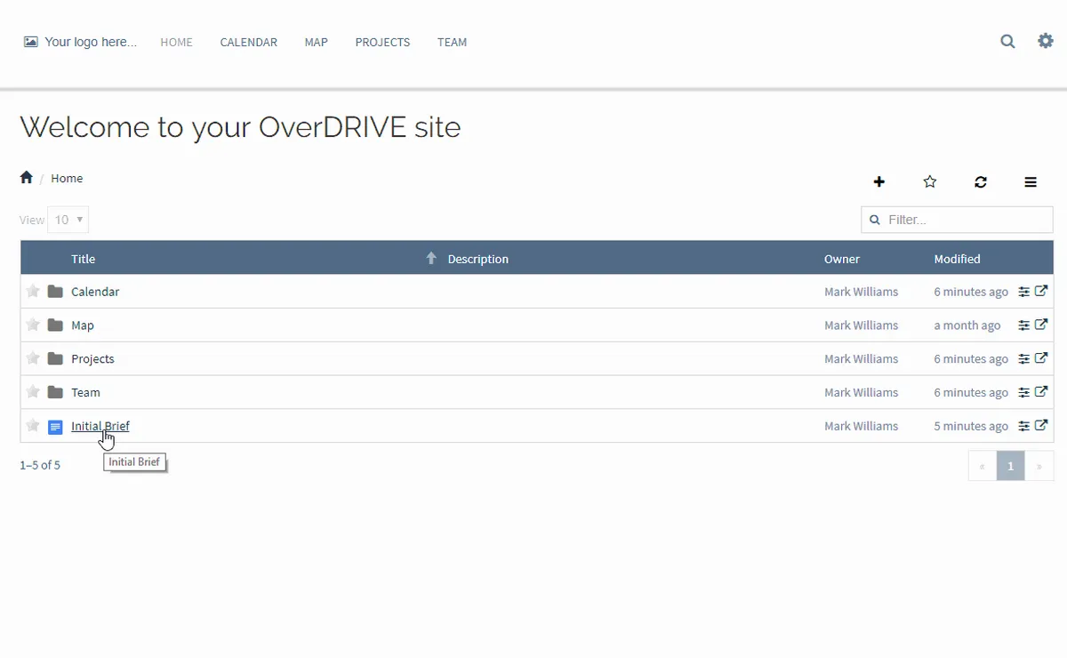
Task: Open the hamburger list menu icon
Action: click(x=1031, y=181)
